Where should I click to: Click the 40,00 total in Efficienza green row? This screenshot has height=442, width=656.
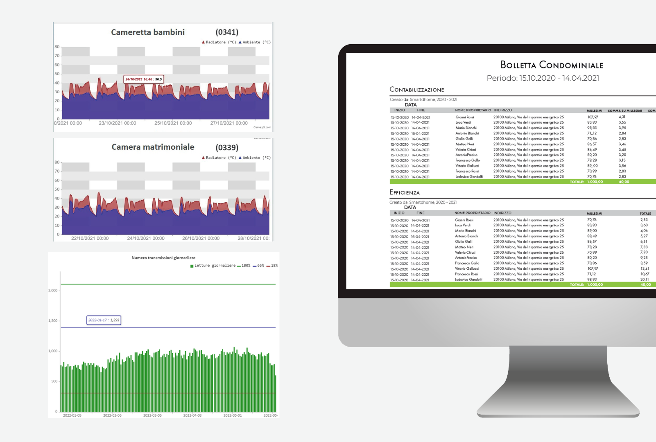[645, 284]
